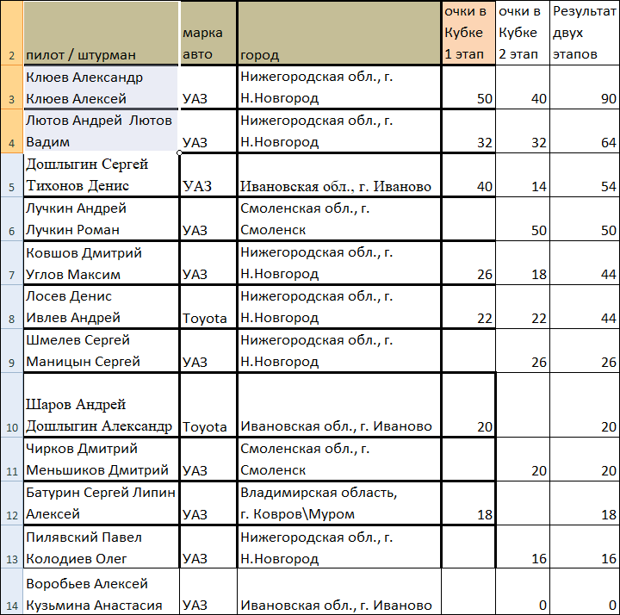The height and width of the screenshot is (615, 620).
Task: Select the "Результат двух этапов" header cell
Action: pyautogui.click(x=585, y=33)
